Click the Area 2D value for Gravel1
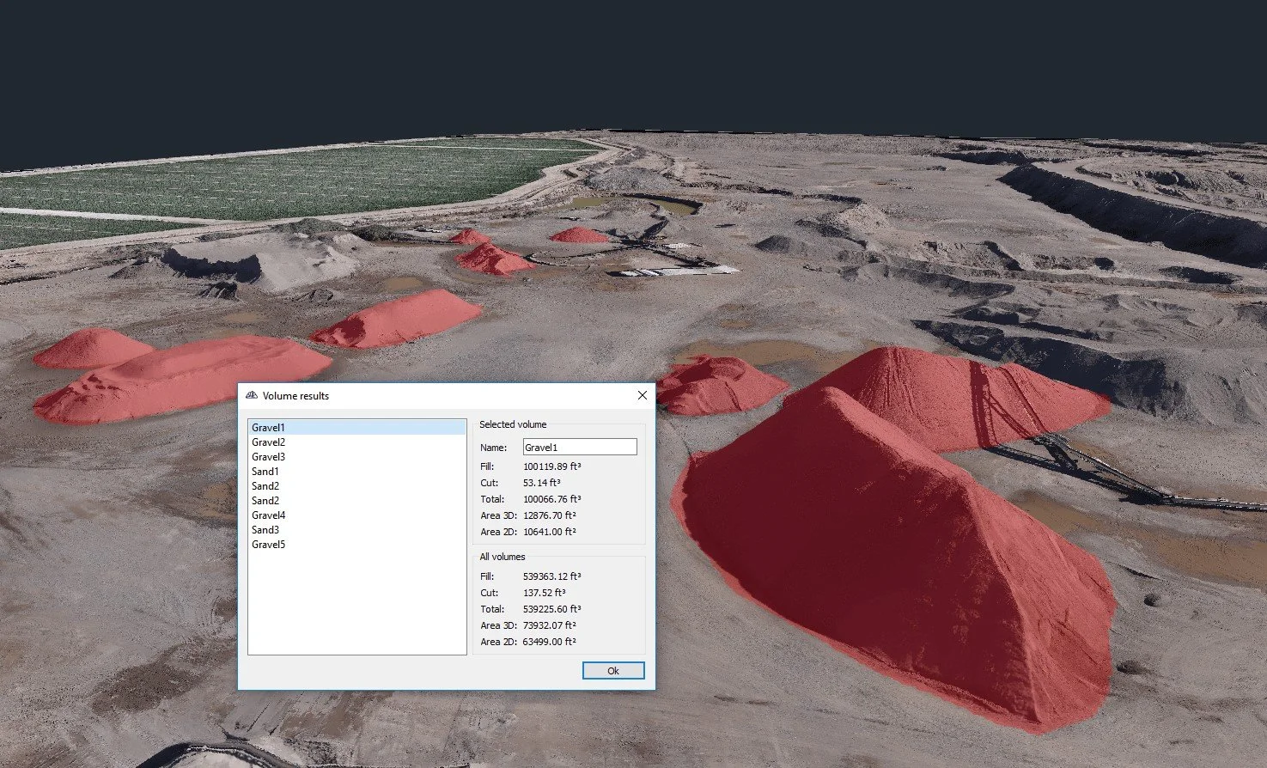The image size is (1267, 768). click(550, 532)
